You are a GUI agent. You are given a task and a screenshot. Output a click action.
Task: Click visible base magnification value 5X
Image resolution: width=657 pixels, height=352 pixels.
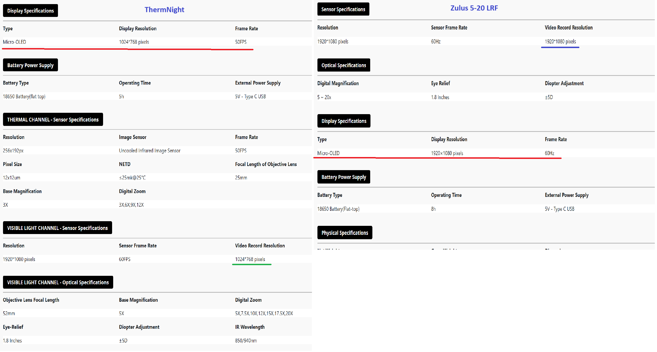pyautogui.click(x=121, y=313)
